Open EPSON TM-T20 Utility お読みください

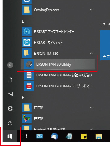click(58, 75)
